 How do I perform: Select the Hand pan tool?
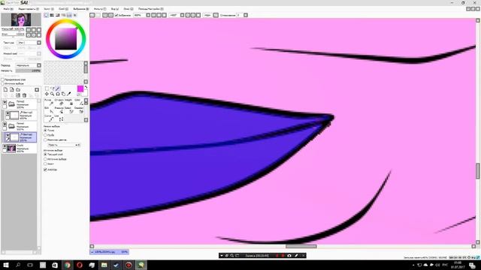pyautogui.click(x=63, y=94)
